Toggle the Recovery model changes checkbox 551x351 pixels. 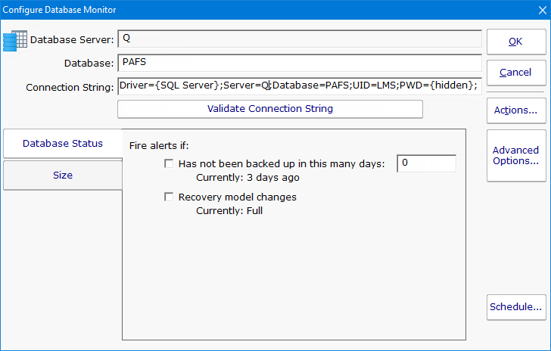pos(169,197)
